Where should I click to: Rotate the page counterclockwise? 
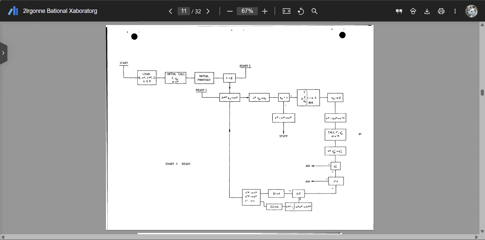[x=301, y=11]
